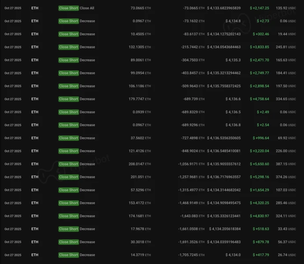Select trade size 73.0665 ETH
304x264 pixels.
141,8
